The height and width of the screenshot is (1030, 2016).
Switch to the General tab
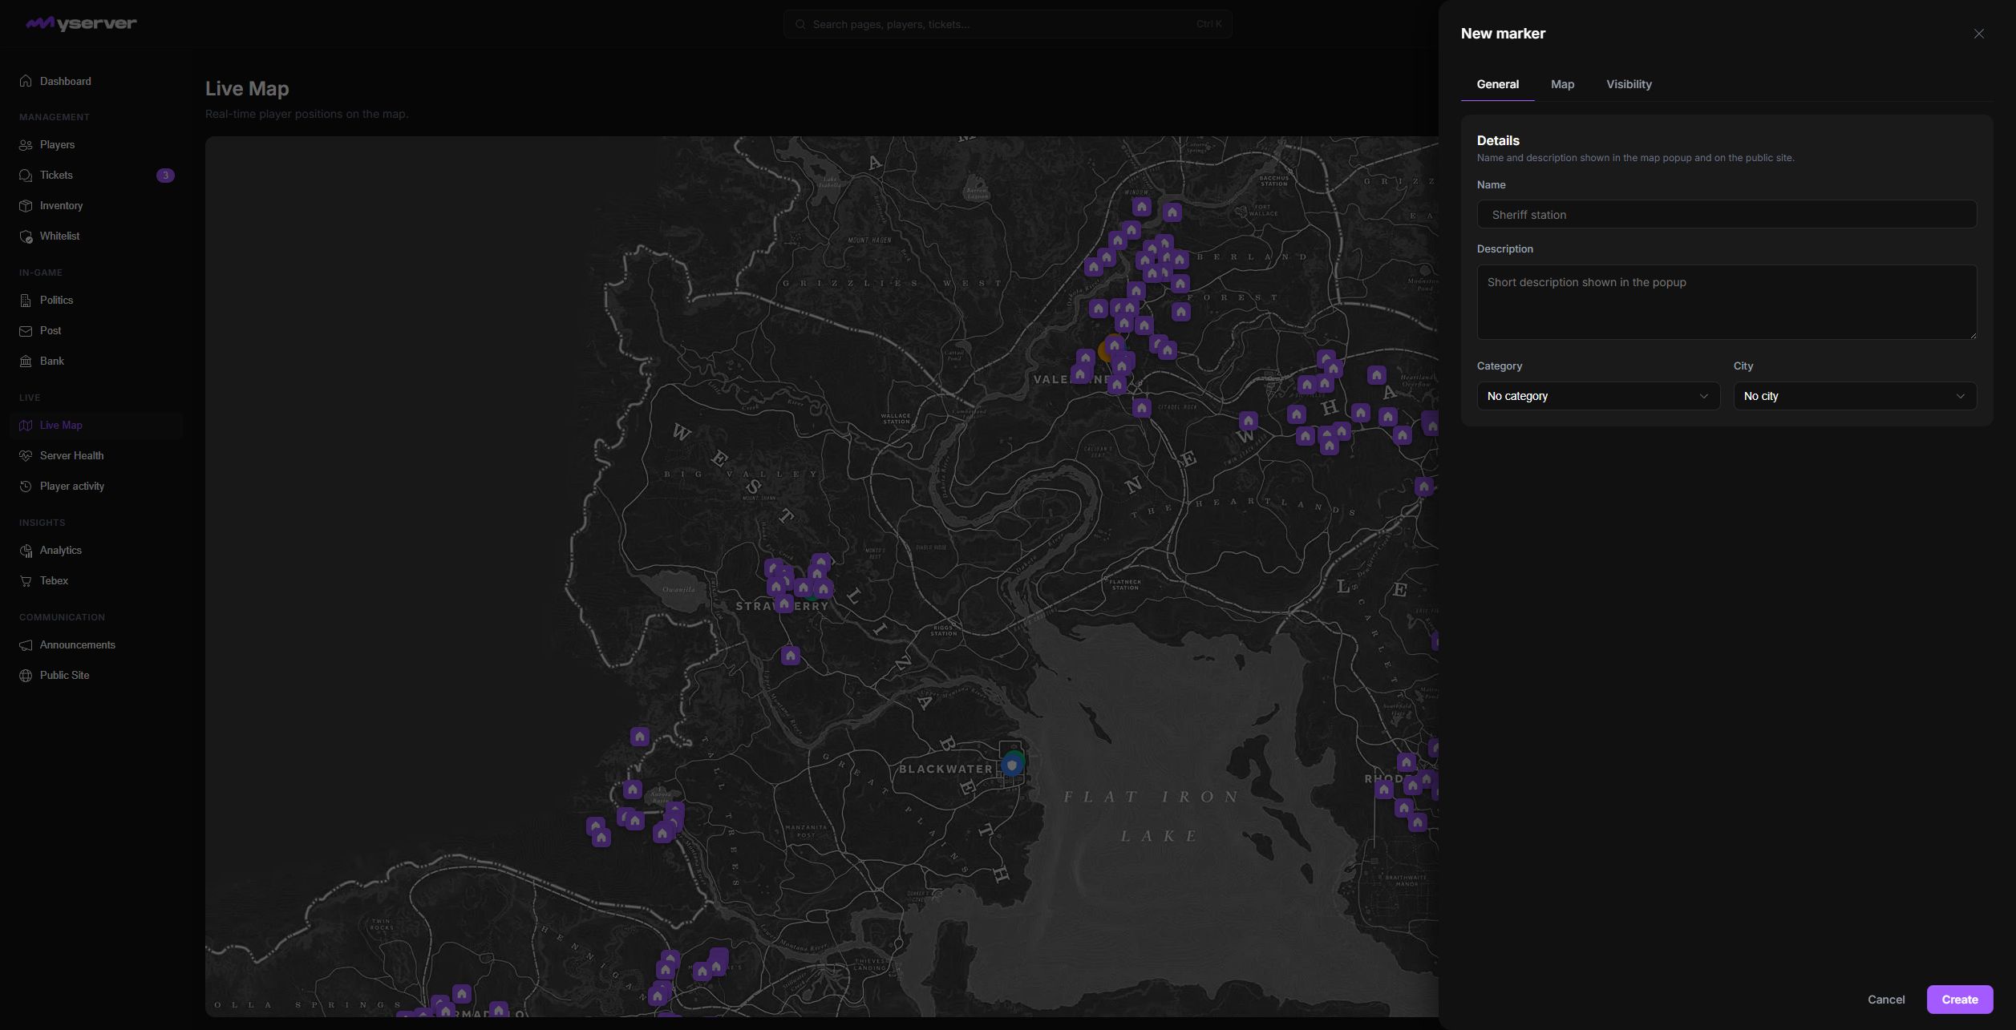[1497, 84]
